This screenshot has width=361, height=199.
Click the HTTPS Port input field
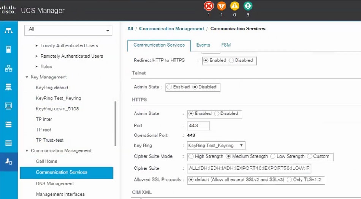198,126
